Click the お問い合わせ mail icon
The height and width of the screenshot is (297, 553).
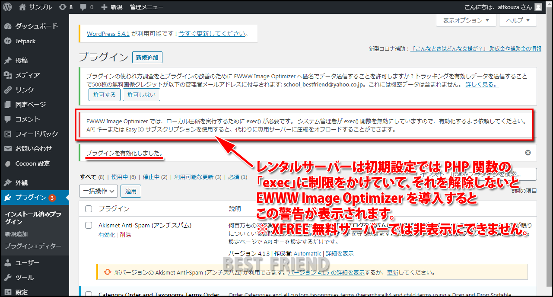(8, 149)
